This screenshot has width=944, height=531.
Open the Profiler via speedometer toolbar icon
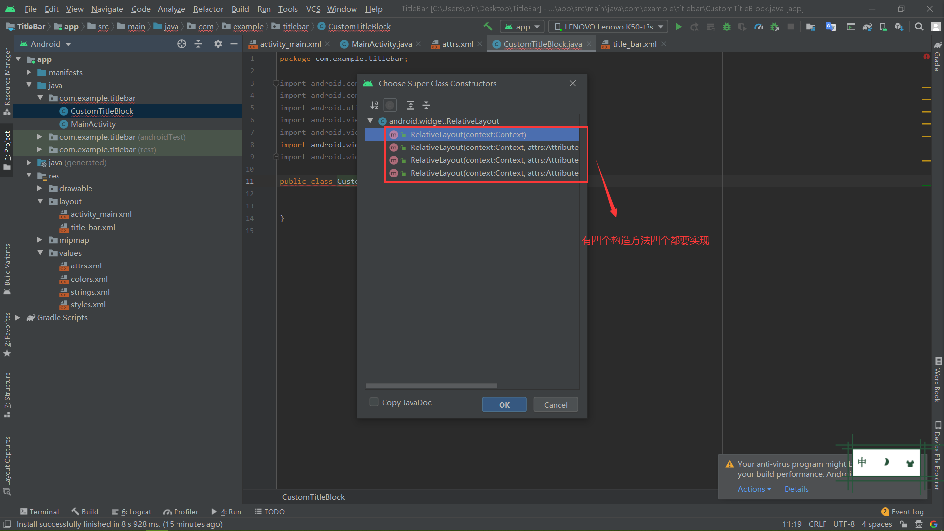(759, 27)
